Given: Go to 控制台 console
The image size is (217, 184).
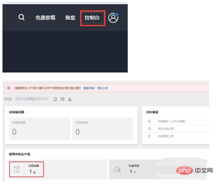Looking at the screenshot, I should click(x=92, y=18).
